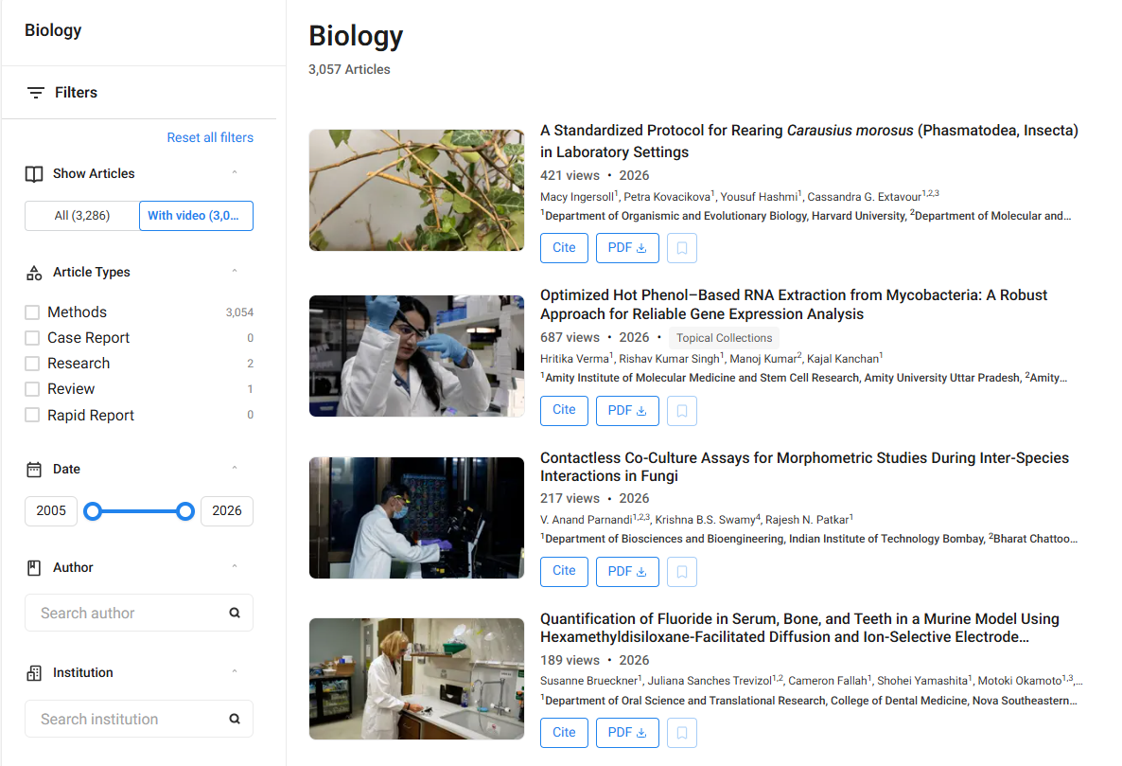1122x766 pixels.
Task: Click the 2005 start year box
Action: click(x=51, y=511)
